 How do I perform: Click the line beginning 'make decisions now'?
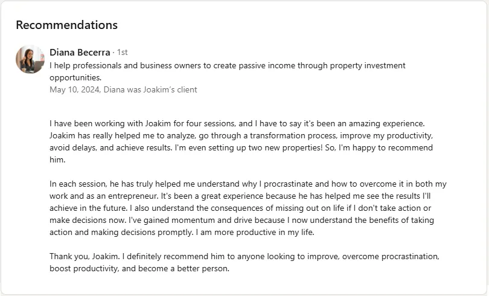tap(241, 220)
